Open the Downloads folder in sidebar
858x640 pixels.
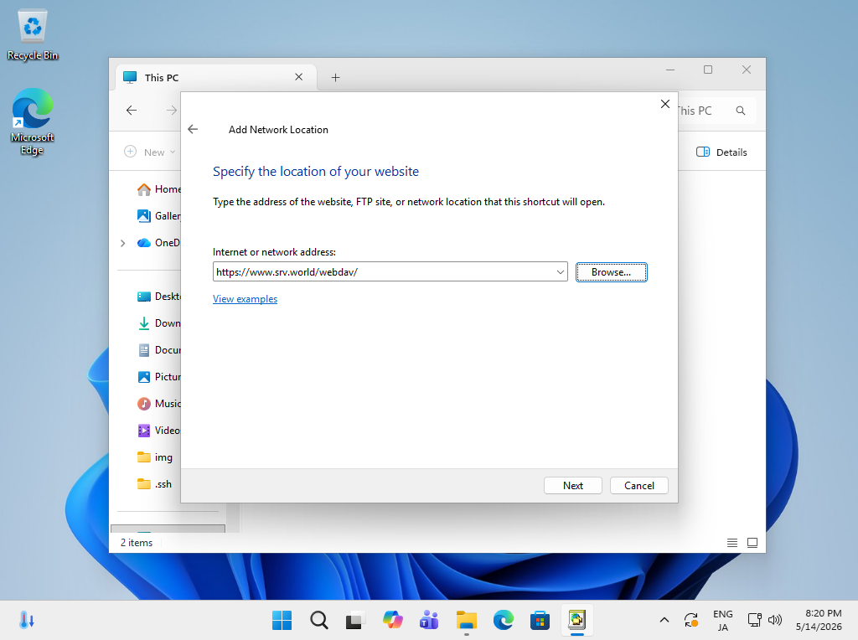click(159, 323)
